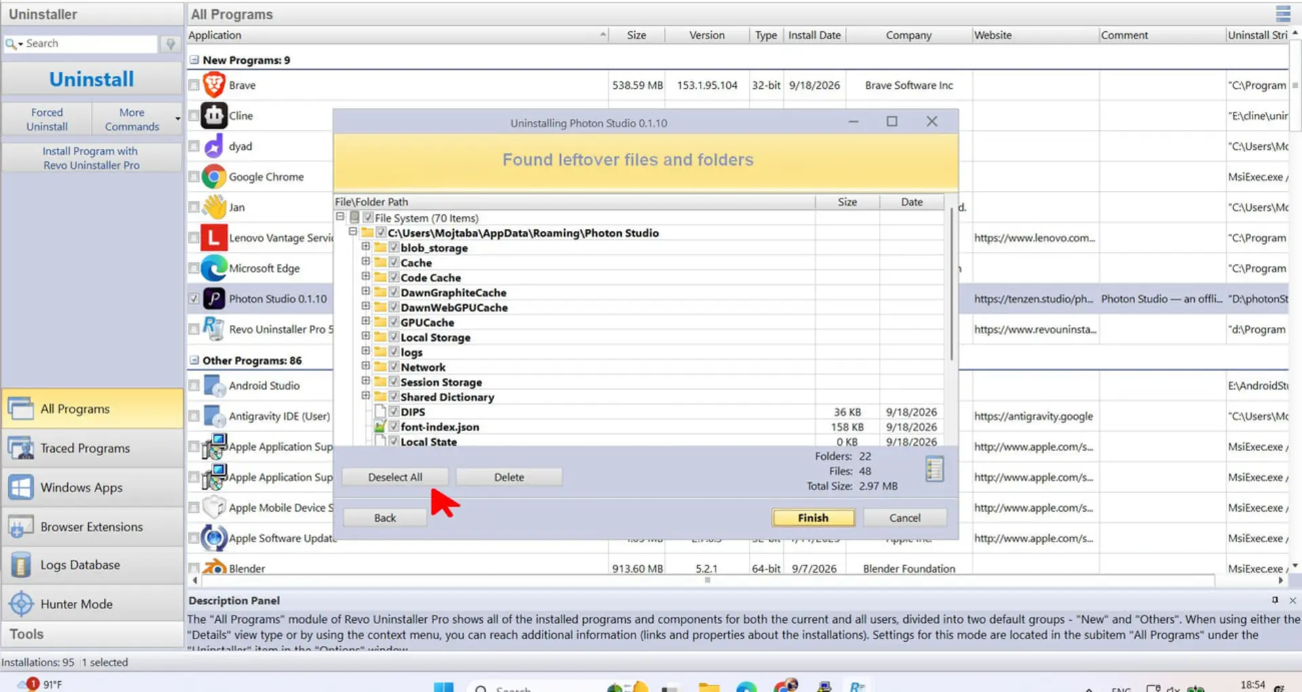Close the Description Panel
1302x692 pixels.
(x=1293, y=601)
